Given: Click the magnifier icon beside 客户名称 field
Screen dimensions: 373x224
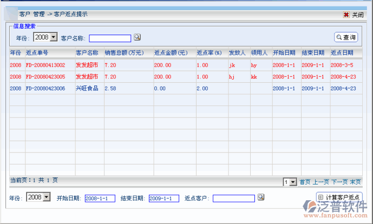Looking at the screenshot, I should tap(137, 37).
